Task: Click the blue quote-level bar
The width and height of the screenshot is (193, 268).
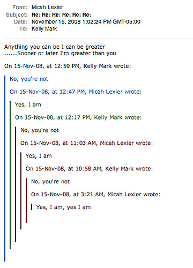Action: point(5,168)
